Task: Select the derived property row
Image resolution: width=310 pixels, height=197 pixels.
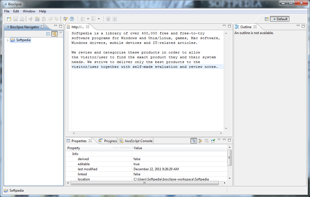Action: (147, 159)
